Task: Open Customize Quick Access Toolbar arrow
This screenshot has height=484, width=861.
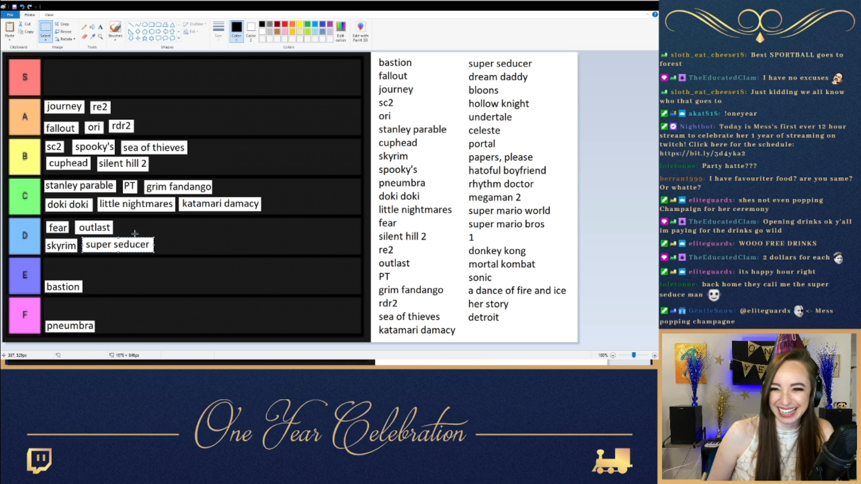Action: (x=36, y=7)
